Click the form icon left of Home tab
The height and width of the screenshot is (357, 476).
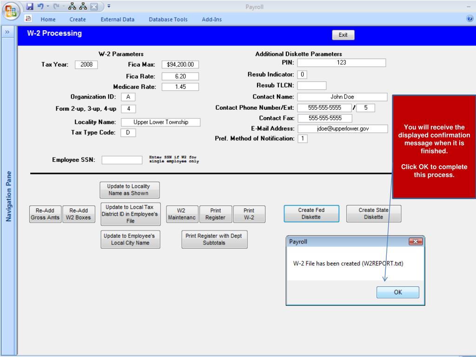[x=28, y=19]
